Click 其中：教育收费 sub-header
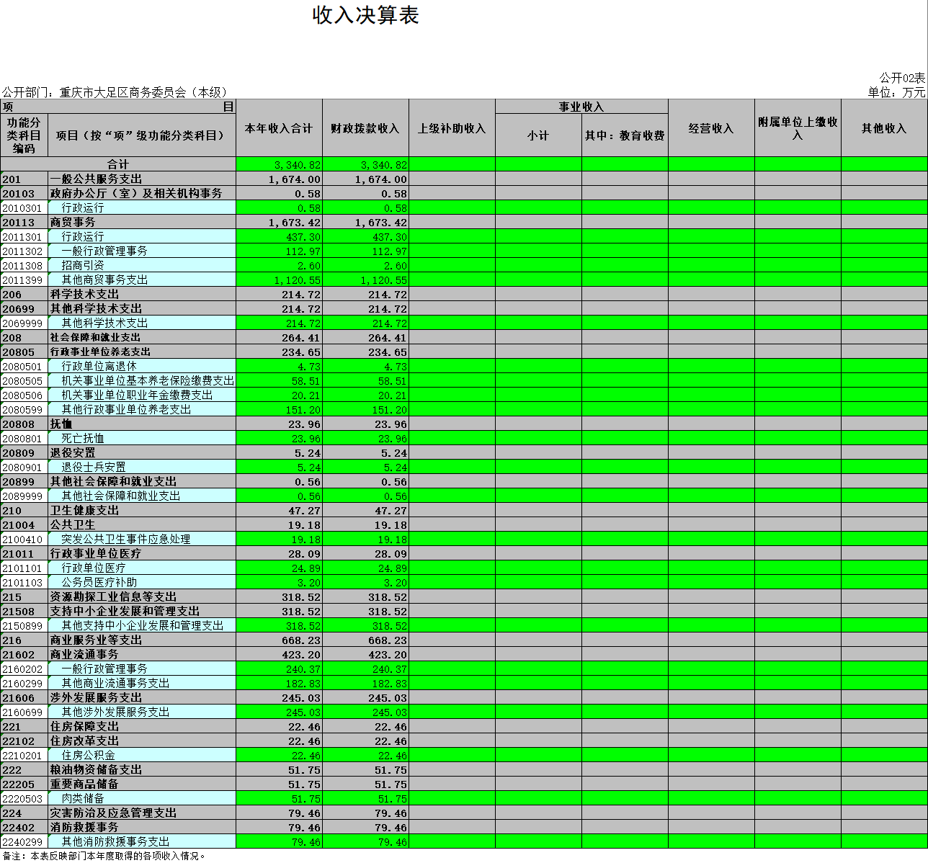The image size is (928, 863). coord(625,135)
